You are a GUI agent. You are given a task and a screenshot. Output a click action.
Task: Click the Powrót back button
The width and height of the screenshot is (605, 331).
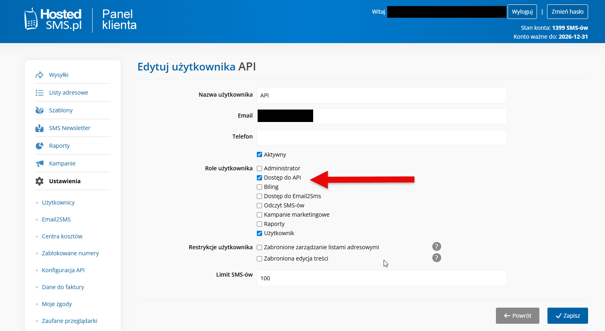click(518, 316)
